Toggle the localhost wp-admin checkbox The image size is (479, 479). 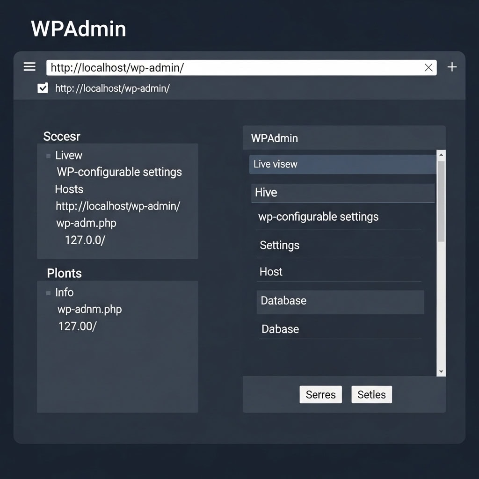[43, 88]
